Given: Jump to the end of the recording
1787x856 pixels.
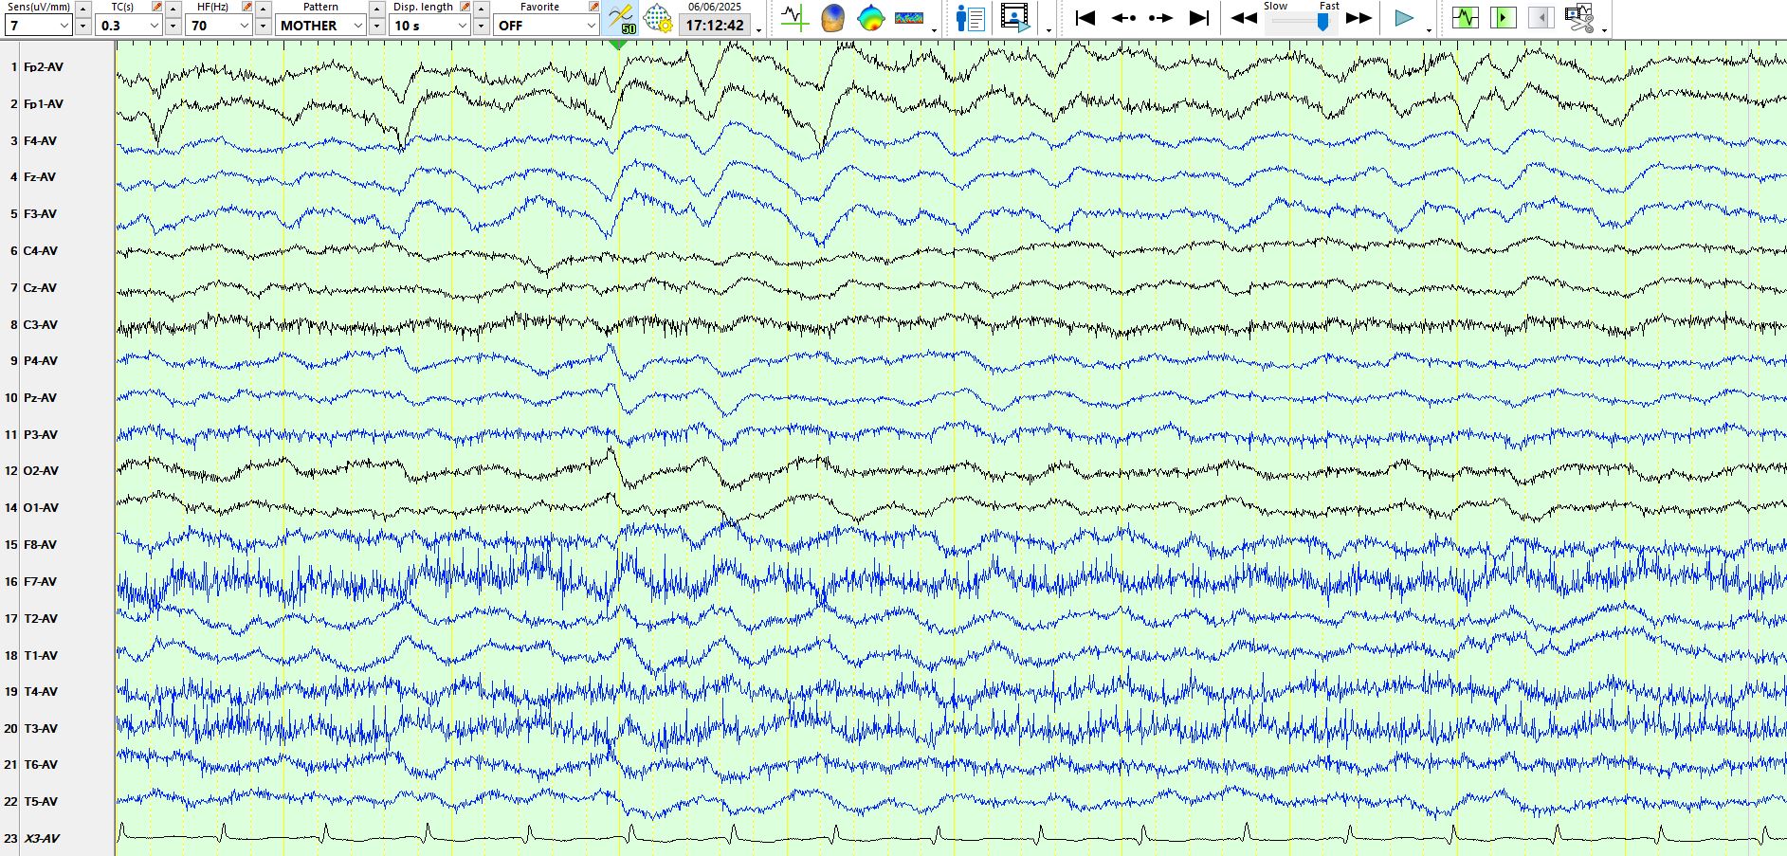Looking at the screenshot, I should tap(1199, 18).
